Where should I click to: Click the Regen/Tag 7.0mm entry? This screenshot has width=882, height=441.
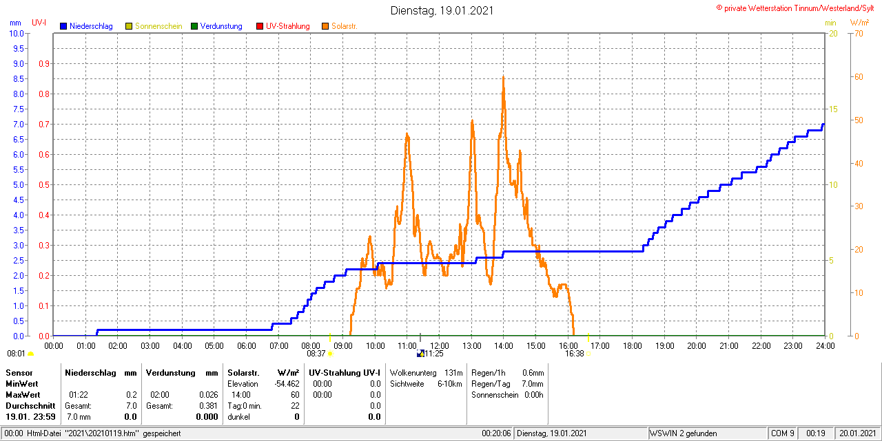[508, 383]
